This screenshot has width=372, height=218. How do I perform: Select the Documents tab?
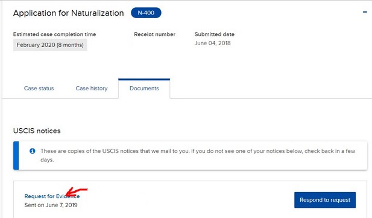(144, 89)
